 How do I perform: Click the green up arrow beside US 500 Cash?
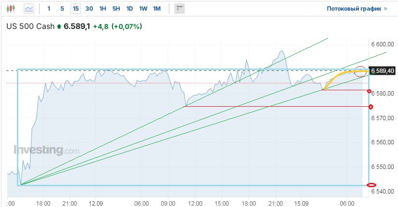coord(59,27)
